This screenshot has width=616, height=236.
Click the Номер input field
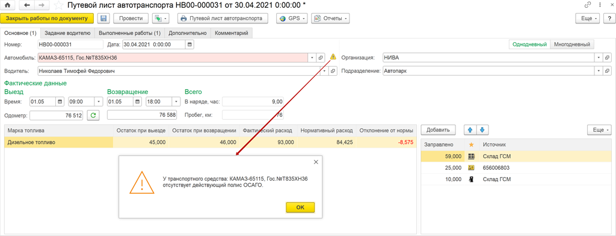tap(70, 45)
